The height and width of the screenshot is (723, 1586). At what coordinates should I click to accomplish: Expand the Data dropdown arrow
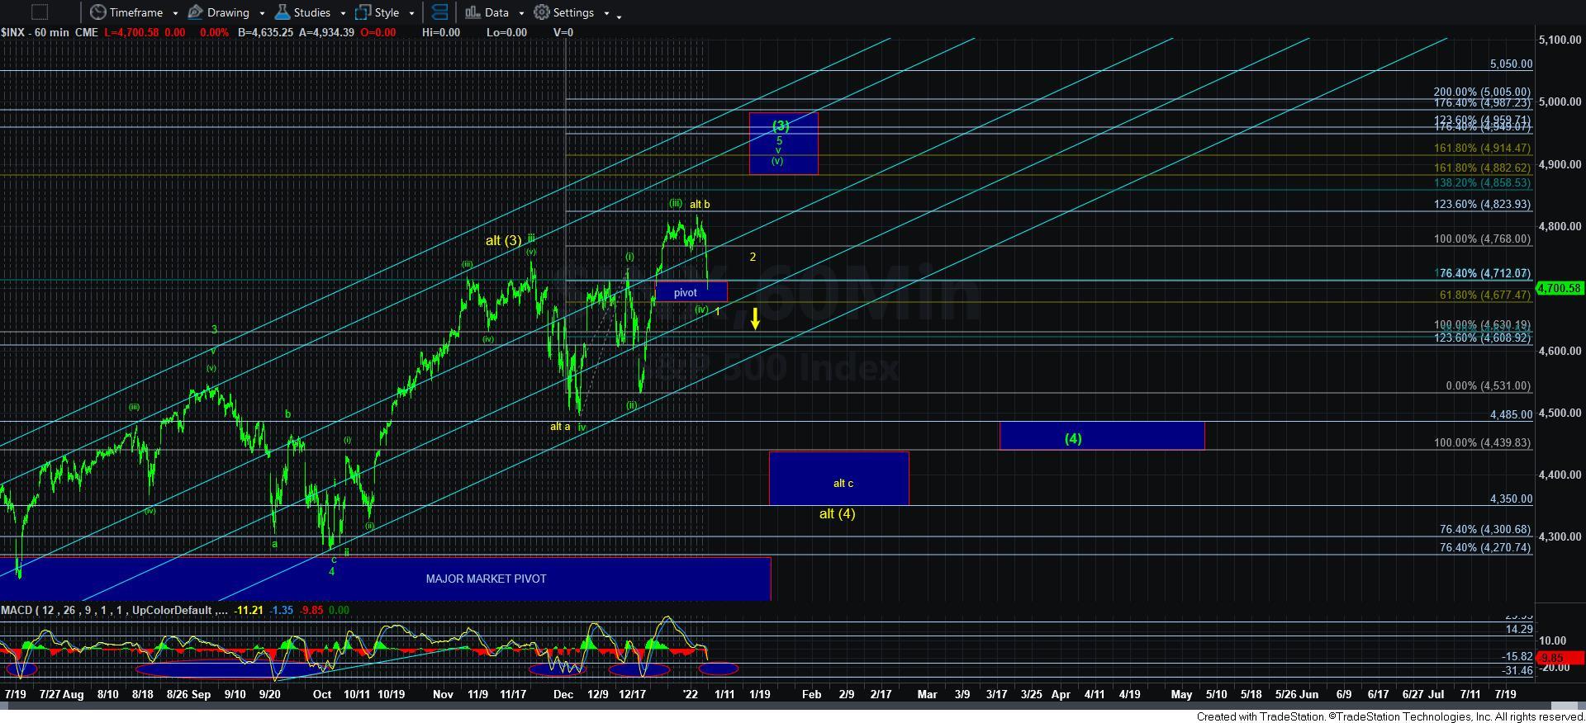521,13
